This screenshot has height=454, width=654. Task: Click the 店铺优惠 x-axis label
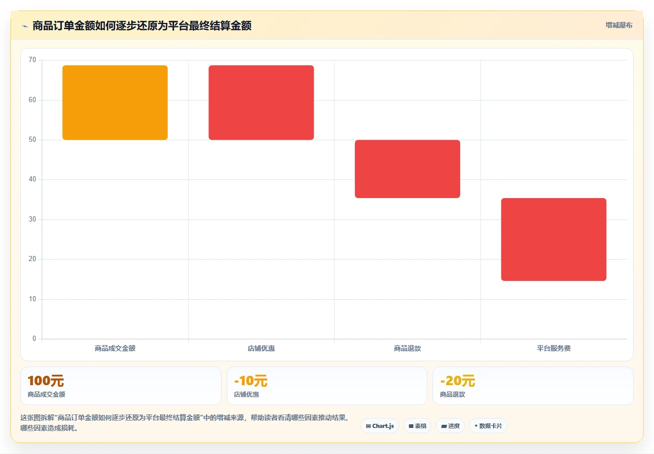point(261,348)
